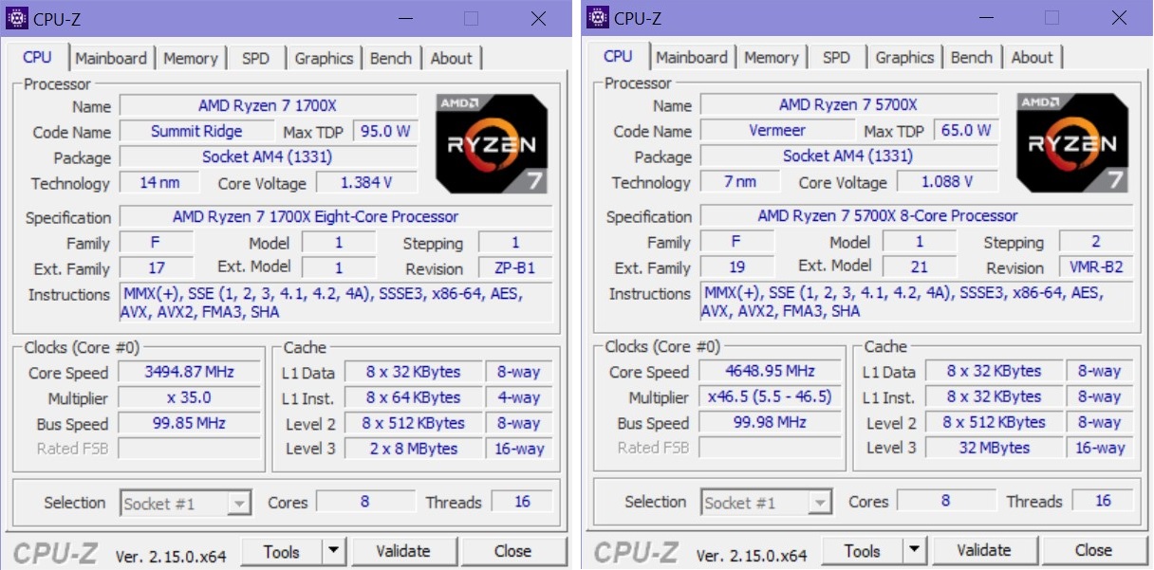The image size is (1154, 570).
Task: Click the Tools button in the 1700X window
Action: (282, 551)
